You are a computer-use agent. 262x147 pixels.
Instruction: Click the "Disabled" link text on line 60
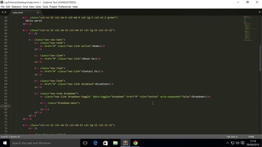coord(102,84)
